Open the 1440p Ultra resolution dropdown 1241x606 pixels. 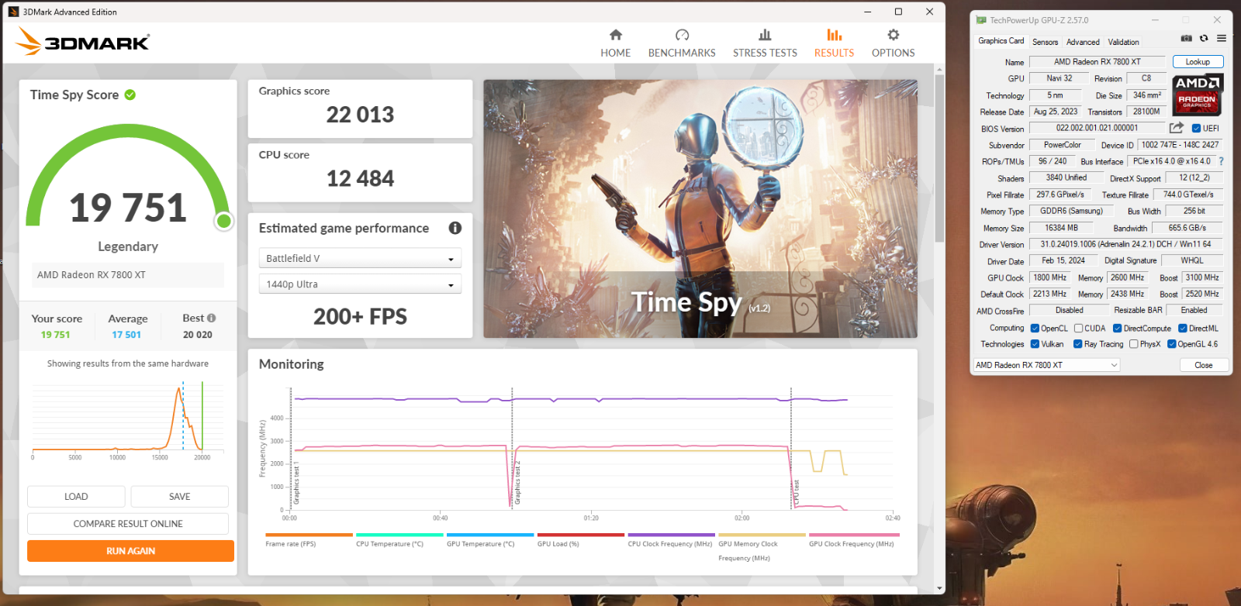[x=360, y=284]
